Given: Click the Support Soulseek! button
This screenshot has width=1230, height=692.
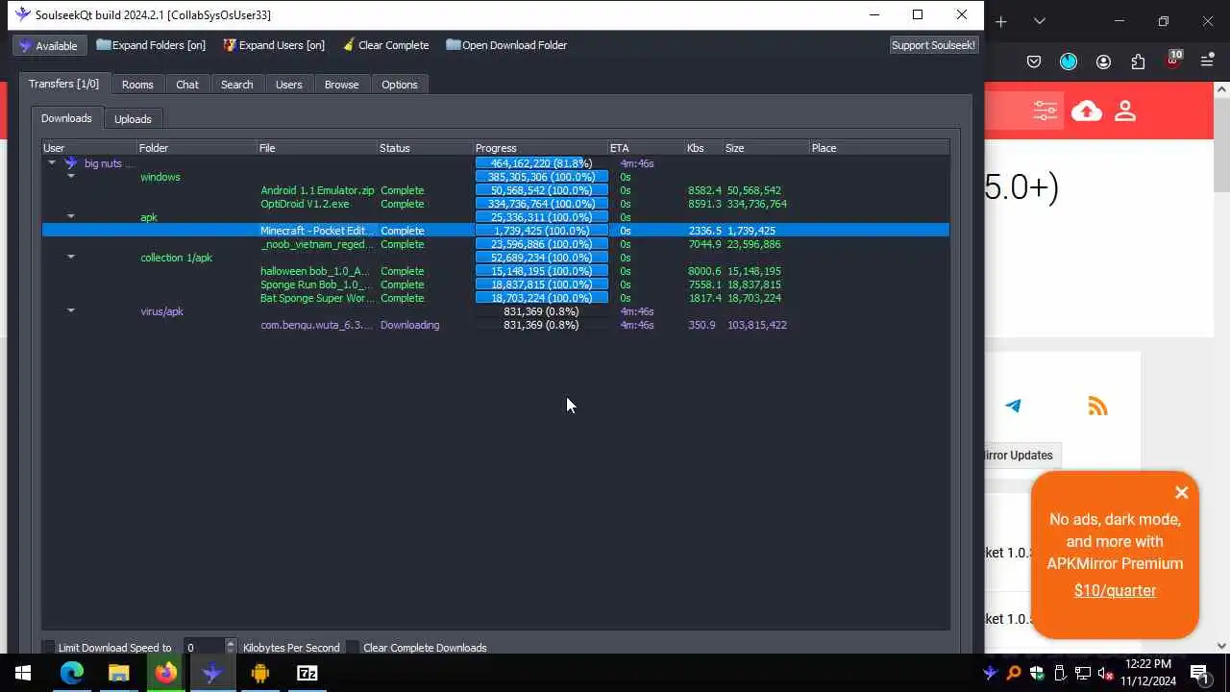Looking at the screenshot, I should [933, 45].
